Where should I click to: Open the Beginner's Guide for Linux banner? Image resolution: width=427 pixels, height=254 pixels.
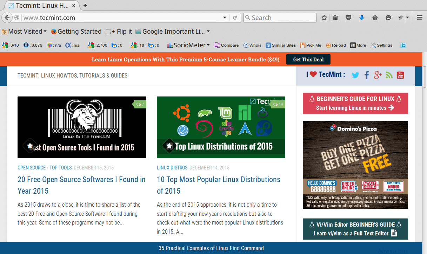point(355,103)
